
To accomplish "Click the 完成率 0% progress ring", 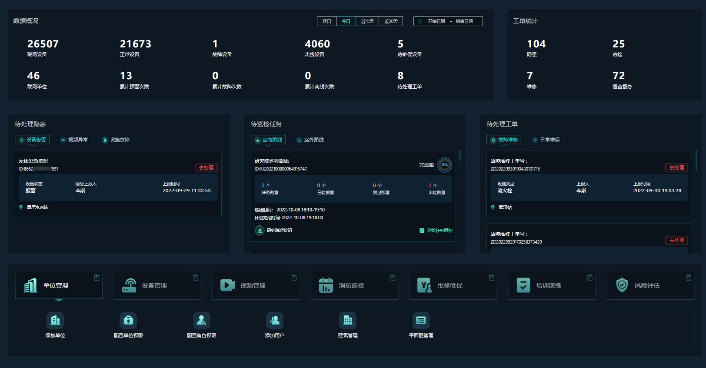I will point(444,165).
